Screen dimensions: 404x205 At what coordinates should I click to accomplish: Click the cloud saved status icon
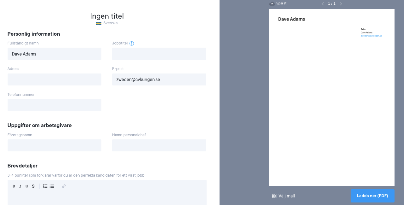click(272, 4)
